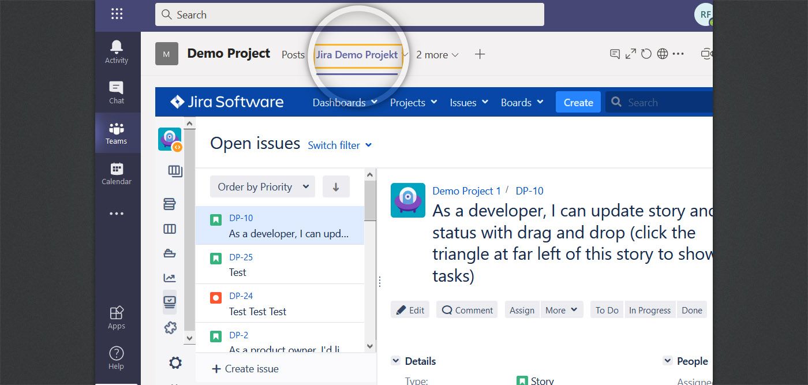
Task: Open more tab options ellipsis
Action: [678, 54]
